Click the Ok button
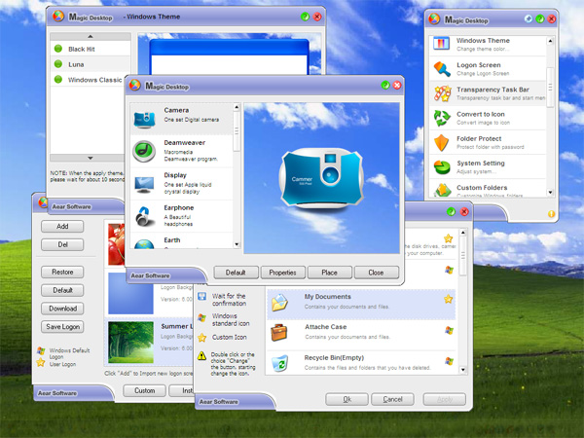The height and width of the screenshot is (438, 584). (347, 399)
